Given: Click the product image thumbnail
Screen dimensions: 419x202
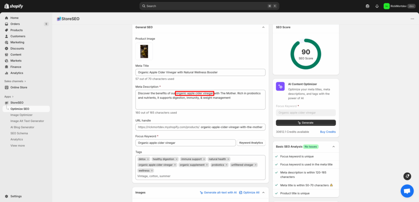Looking at the screenshot, I should 144,52.
